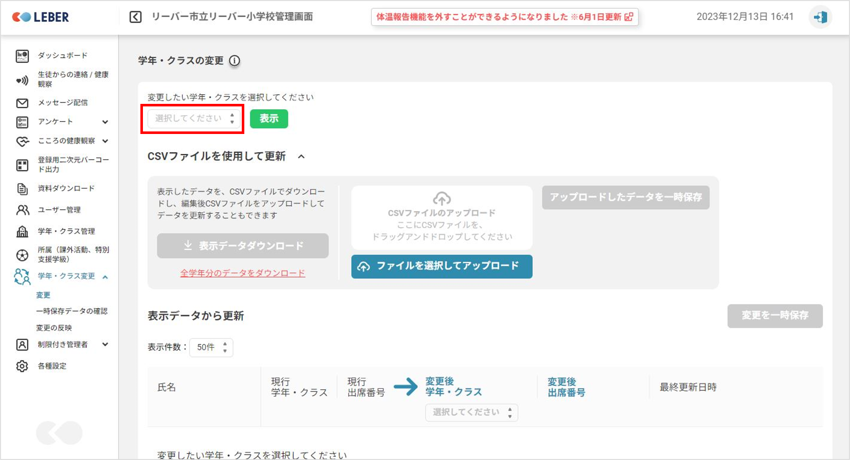The image size is (850, 460).
Task: Click the user management people icon
Action: (22, 210)
